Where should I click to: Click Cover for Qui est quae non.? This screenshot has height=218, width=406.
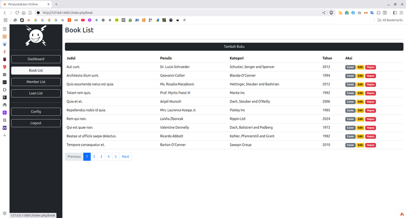click(x=350, y=128)
